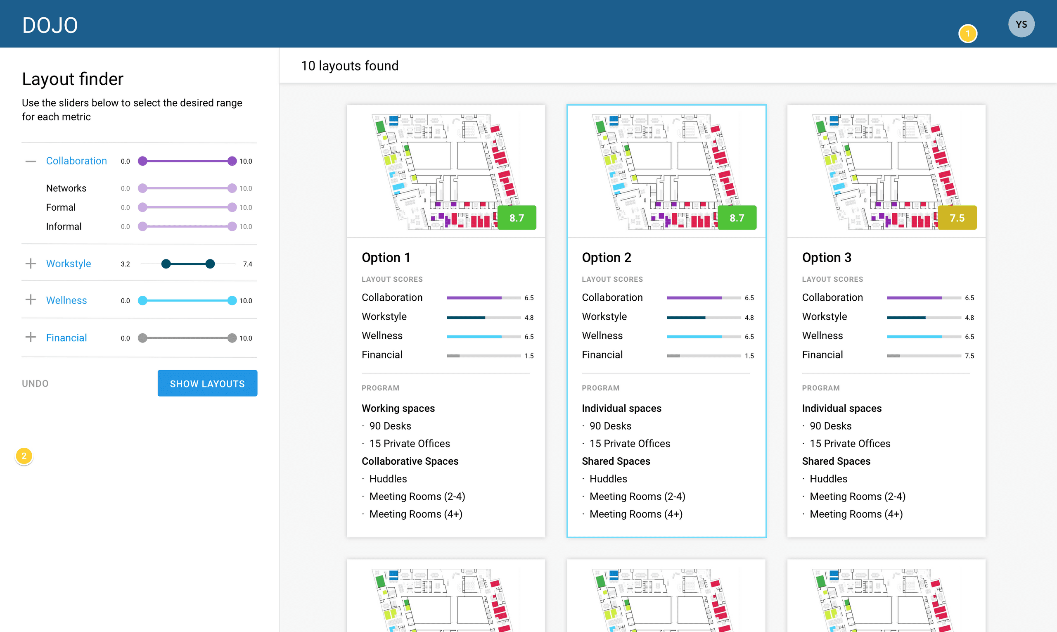This screenshot has height=632, width=1057.
Task: Click Option 3 Financial score value 7.5
Action: coord(969,356)
